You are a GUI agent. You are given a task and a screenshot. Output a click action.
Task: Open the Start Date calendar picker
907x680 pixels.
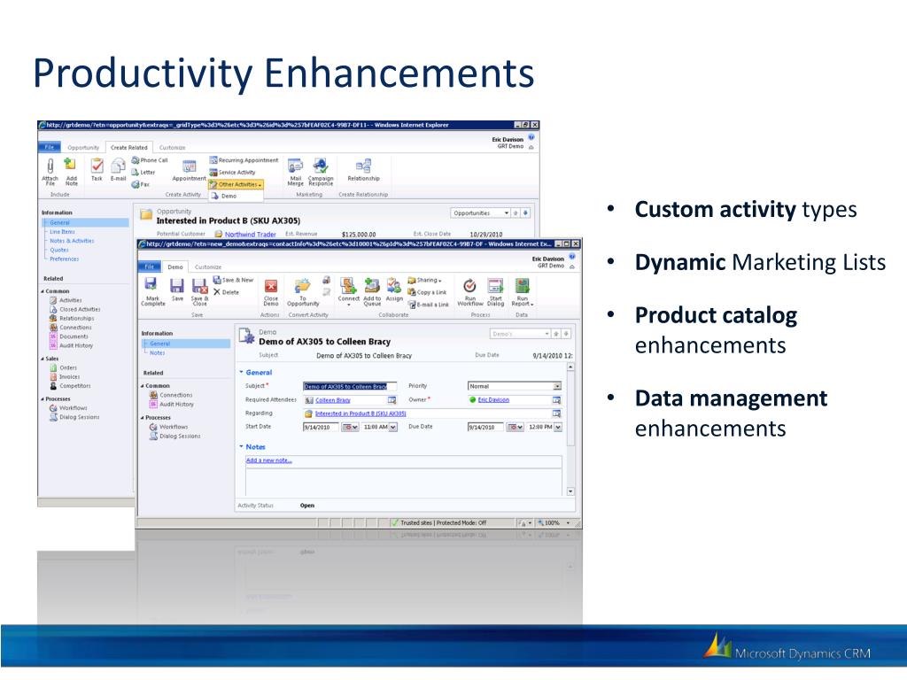pos(350,427)
